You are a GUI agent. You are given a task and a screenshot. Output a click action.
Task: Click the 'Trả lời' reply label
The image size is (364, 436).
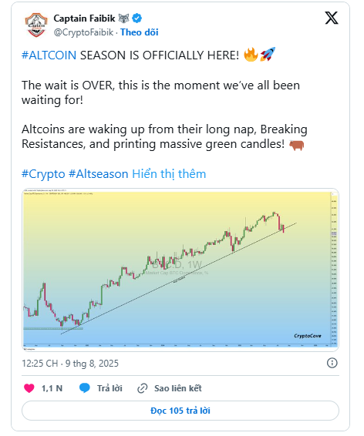110,388
